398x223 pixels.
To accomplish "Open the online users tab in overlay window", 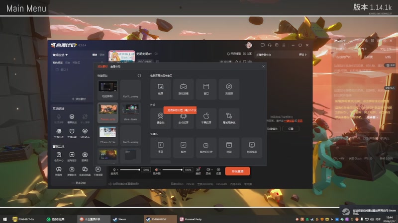I will coord(344,57).
